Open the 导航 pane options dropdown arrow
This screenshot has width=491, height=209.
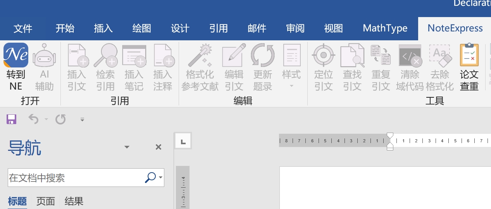[x=126, y=147]
